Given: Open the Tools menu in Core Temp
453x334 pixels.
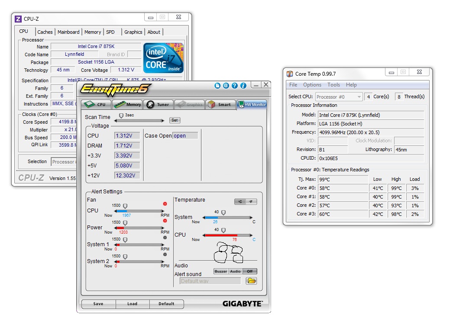Looking at the screenshot, I should (x=333, y=85).
